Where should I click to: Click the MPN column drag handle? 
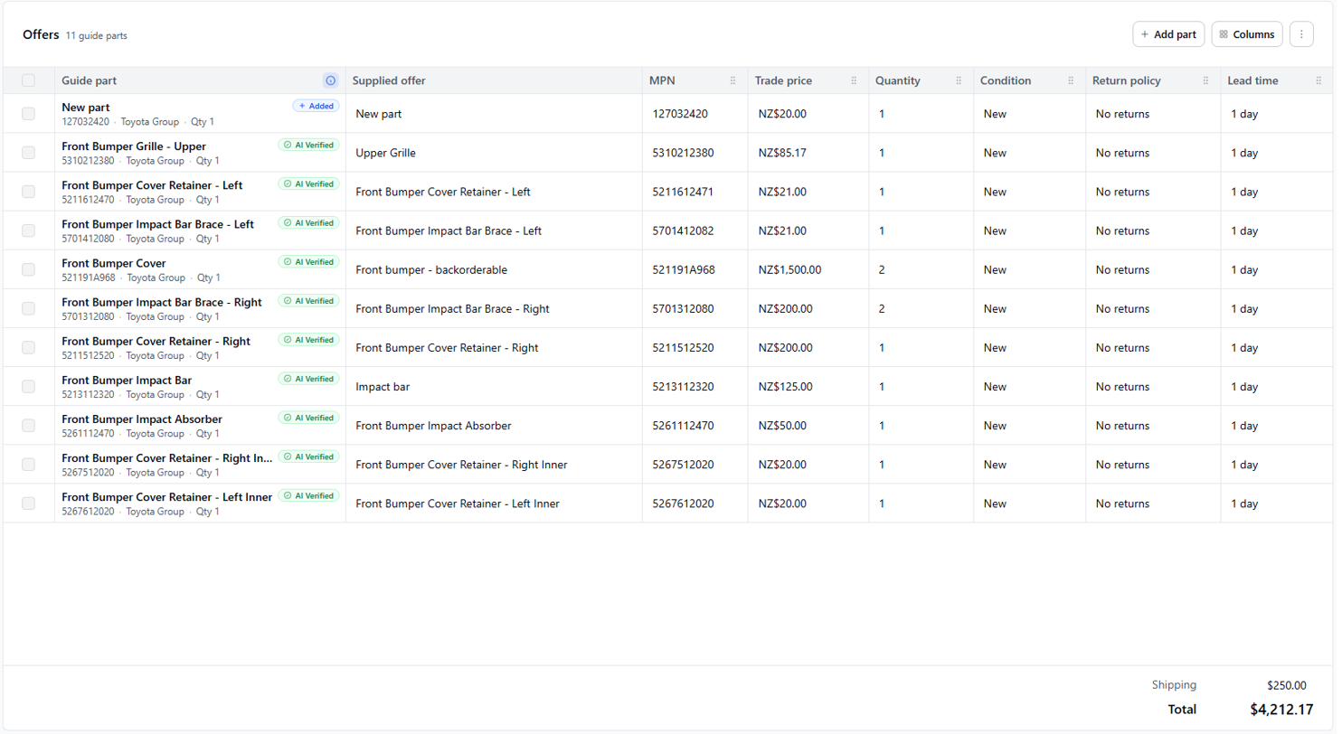pyautogui.click(x=732, y=80)
